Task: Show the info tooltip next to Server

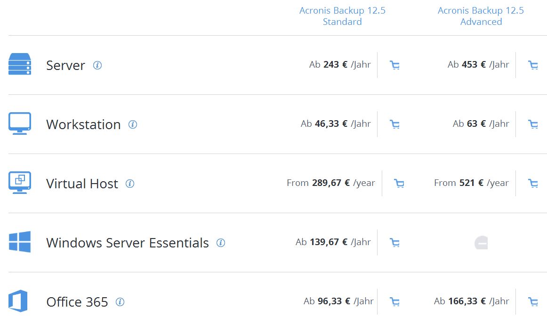Action: click(97, 65)
